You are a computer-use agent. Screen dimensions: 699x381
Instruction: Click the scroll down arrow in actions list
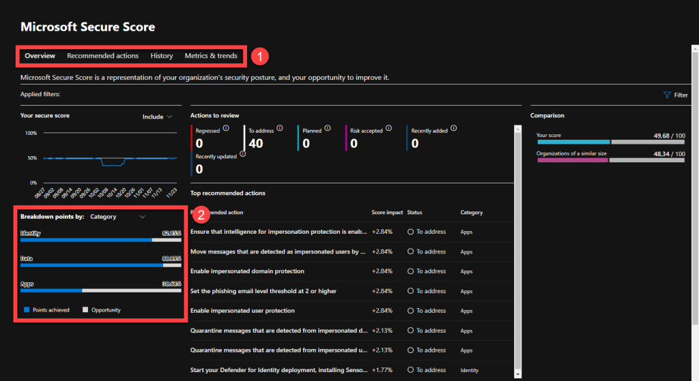[519, 374]
